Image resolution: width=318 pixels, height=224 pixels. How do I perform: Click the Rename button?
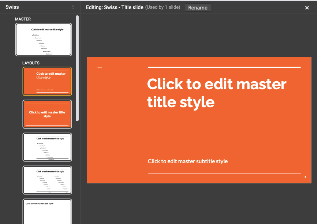pos(198,8)
